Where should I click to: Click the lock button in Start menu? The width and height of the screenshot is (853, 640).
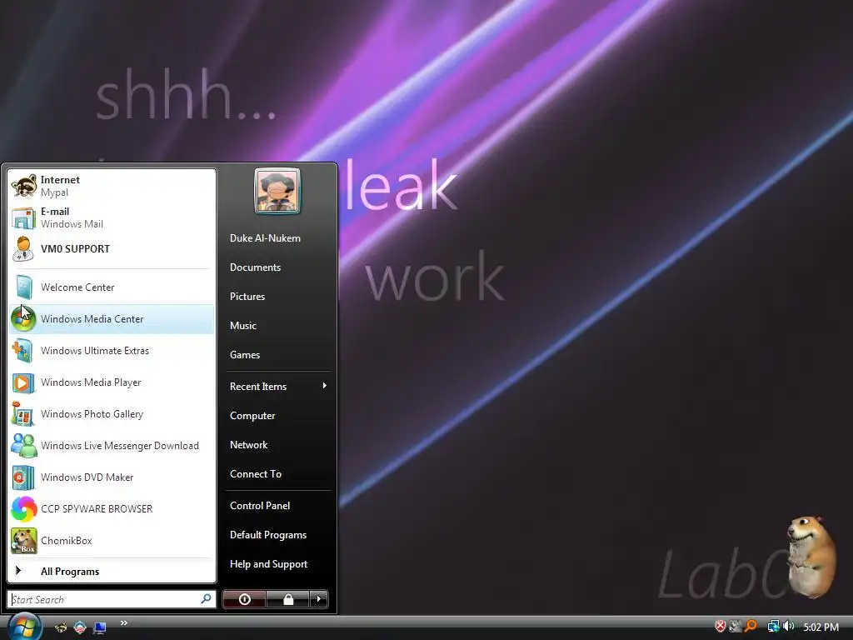pos(288,599)
